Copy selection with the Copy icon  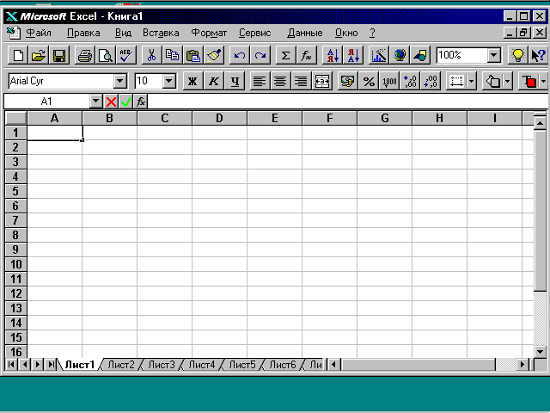pos(172,55)
